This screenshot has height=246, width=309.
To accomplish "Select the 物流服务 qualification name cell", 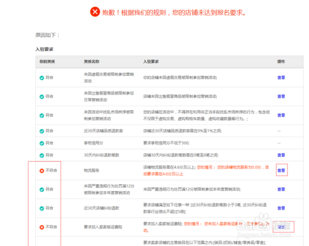I will tap(91, 171).
